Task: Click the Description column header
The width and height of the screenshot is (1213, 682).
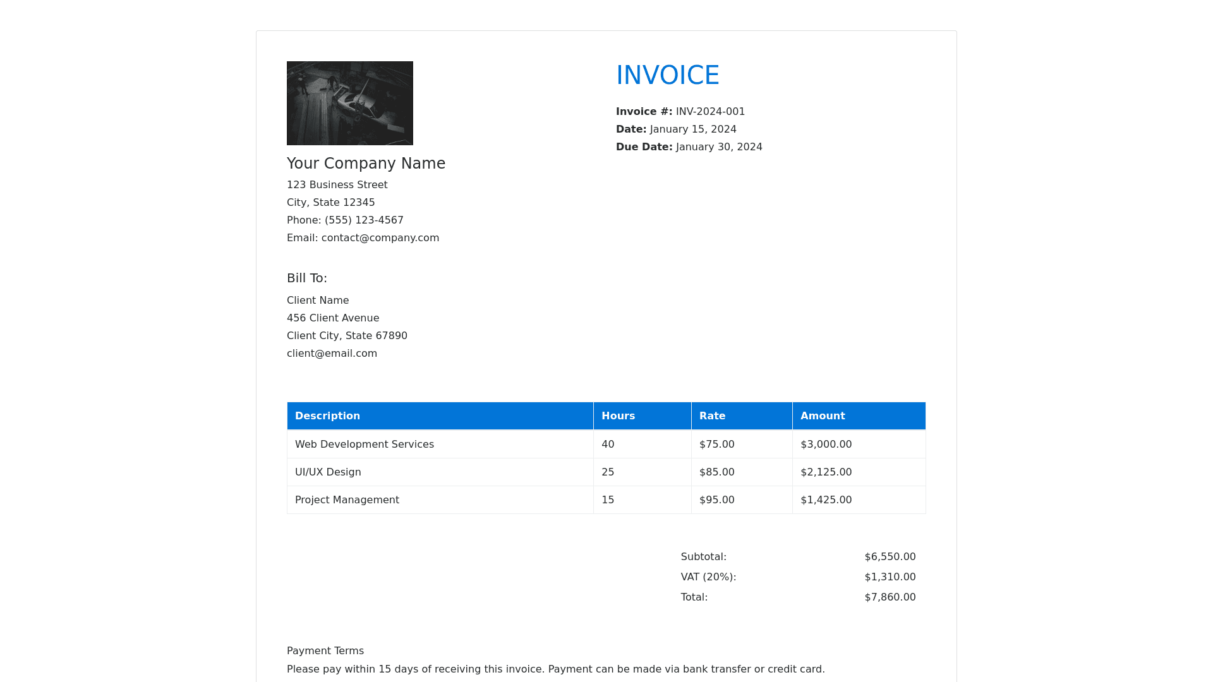Action: tap(327, 416)
